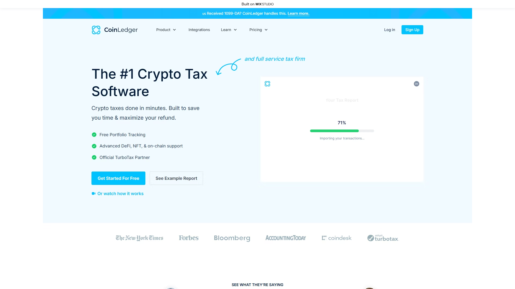Image resolution: width=515 pixels, height=289 pixels.
Task: Click the Bloomberg logo
Action: tap(232, 238)
